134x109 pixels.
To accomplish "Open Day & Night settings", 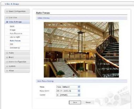I will 15,37.
